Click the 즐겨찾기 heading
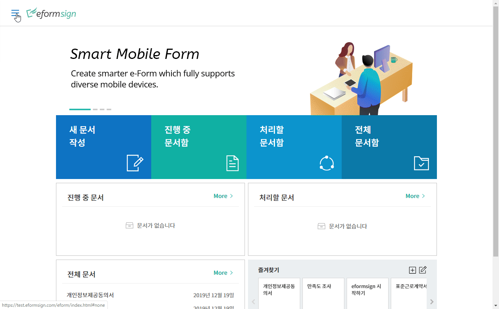 click(269, 270)
